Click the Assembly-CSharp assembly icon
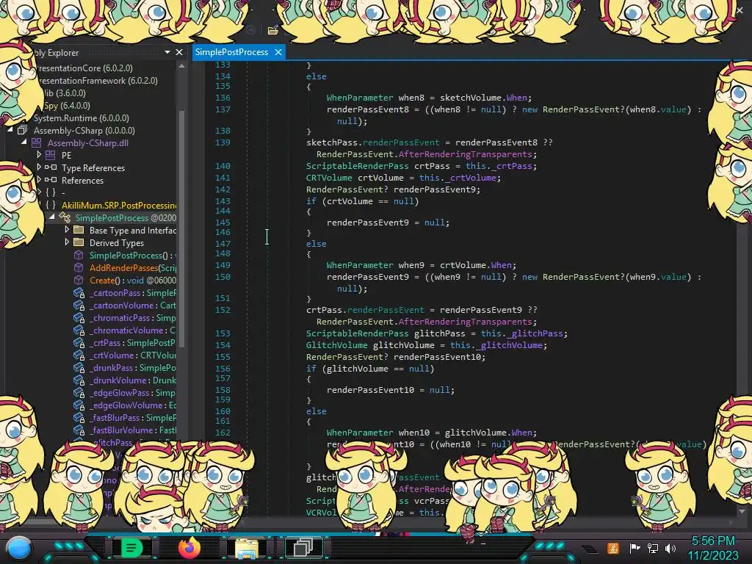Screen dimensions: 752x564 click(22, 130)
